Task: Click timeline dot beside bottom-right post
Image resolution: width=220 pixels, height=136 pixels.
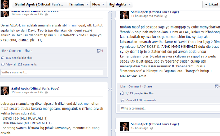Action: tap(112, 131)
